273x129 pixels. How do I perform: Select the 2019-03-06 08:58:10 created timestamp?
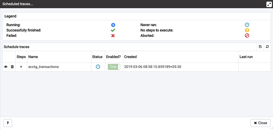153,67
